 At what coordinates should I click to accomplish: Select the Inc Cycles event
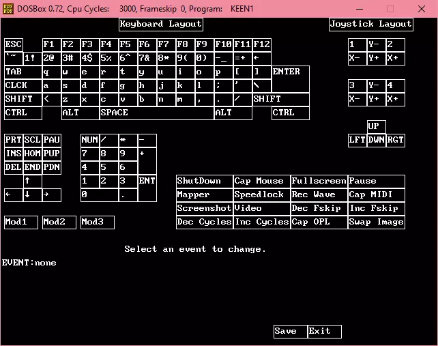click(x=262, y=222)
